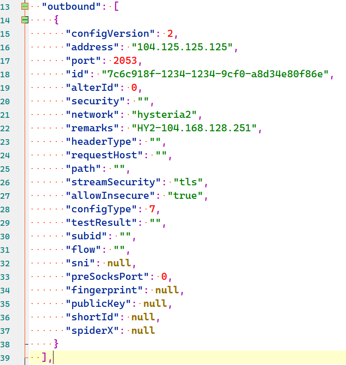Click the configType value 7
This screenshot has height=365, width=346.
coord(152,209)
